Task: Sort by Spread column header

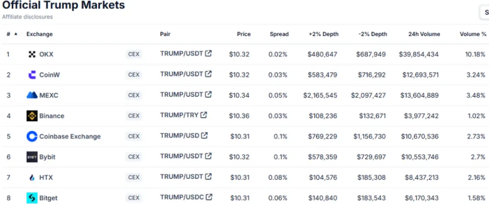Action: (279, 34)
